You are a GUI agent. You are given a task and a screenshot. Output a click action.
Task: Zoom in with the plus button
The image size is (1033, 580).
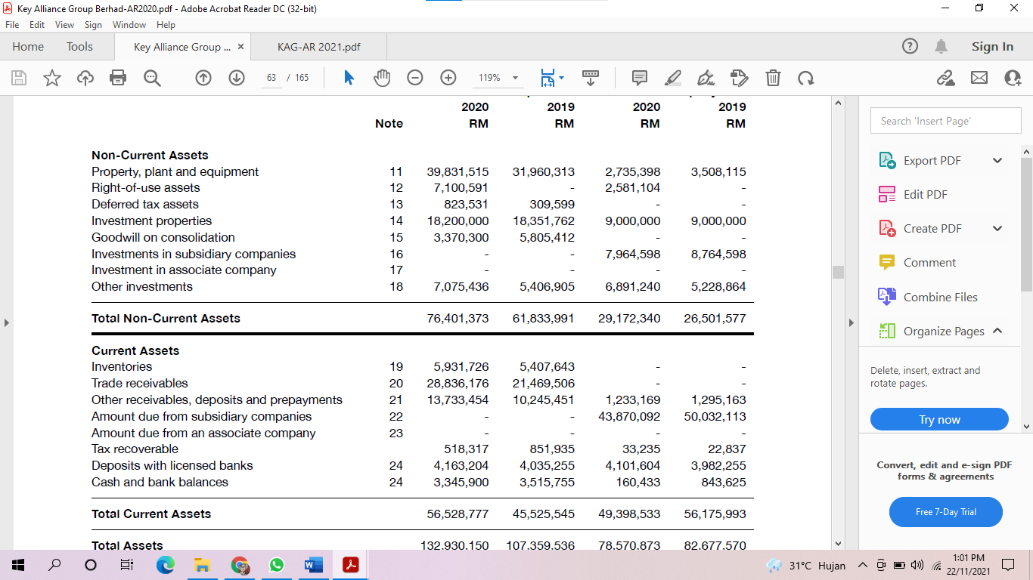(x=448, y=78)
